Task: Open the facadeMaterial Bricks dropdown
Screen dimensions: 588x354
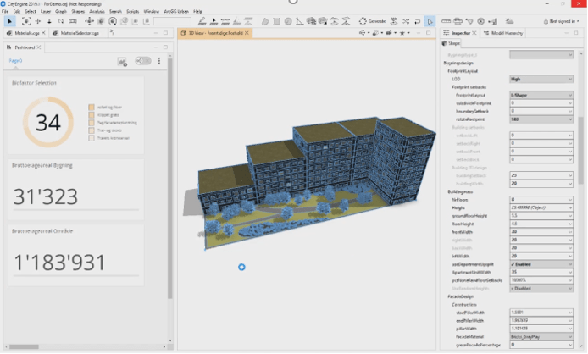Action: 541,336
